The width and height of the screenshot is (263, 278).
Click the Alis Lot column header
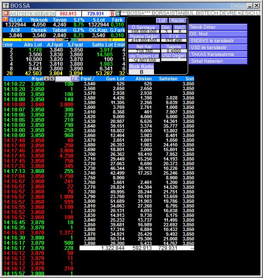pyautogui.click(x=33, y=45)
